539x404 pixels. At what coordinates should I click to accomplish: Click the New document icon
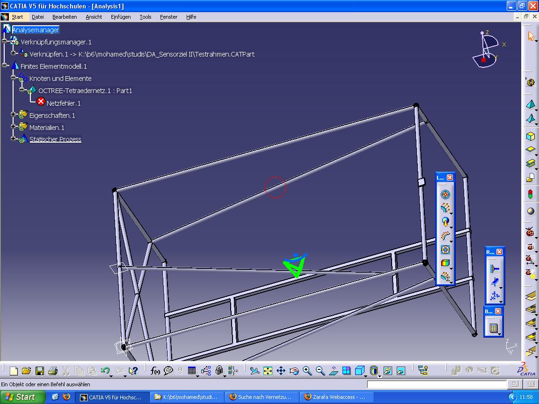coord(14,371)
